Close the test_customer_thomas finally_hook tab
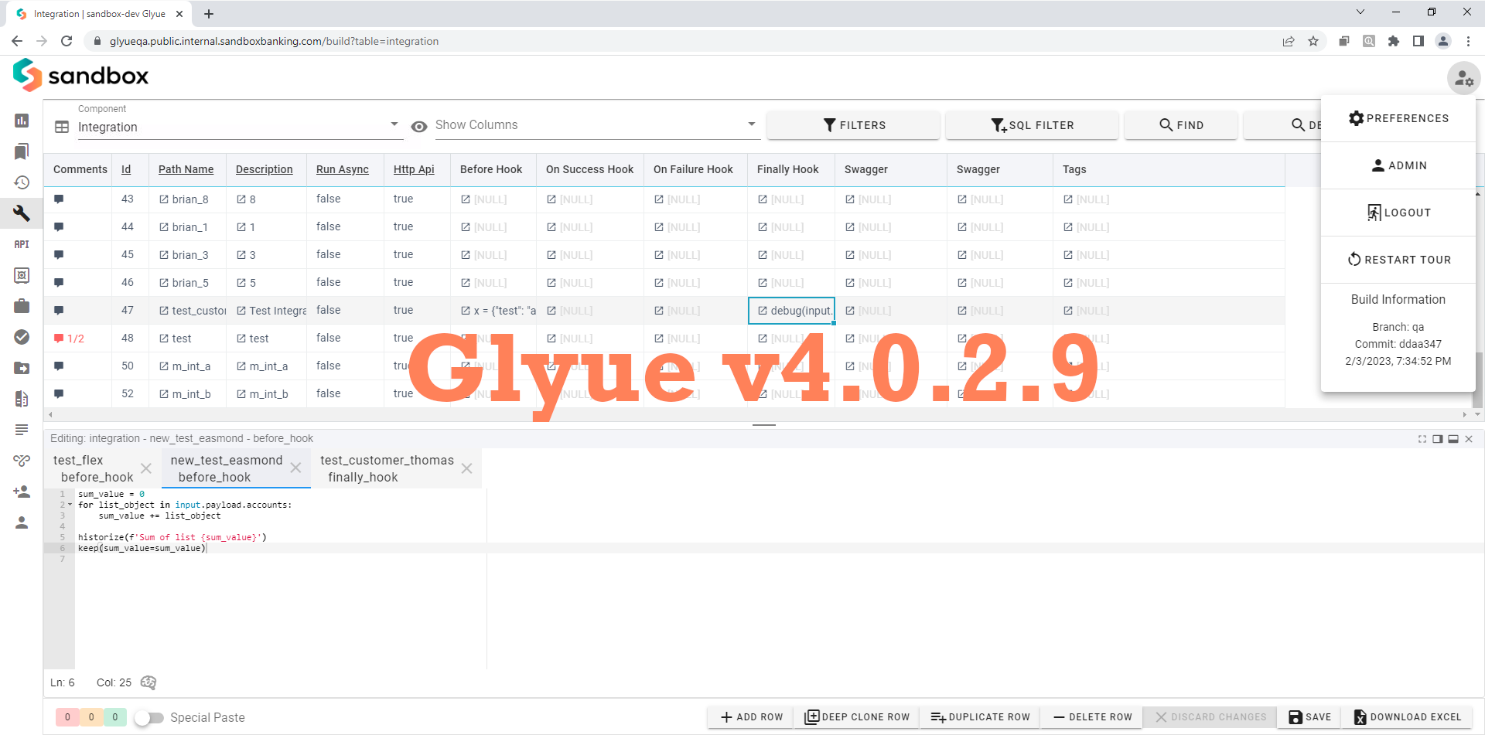 (x=466, y=468)
